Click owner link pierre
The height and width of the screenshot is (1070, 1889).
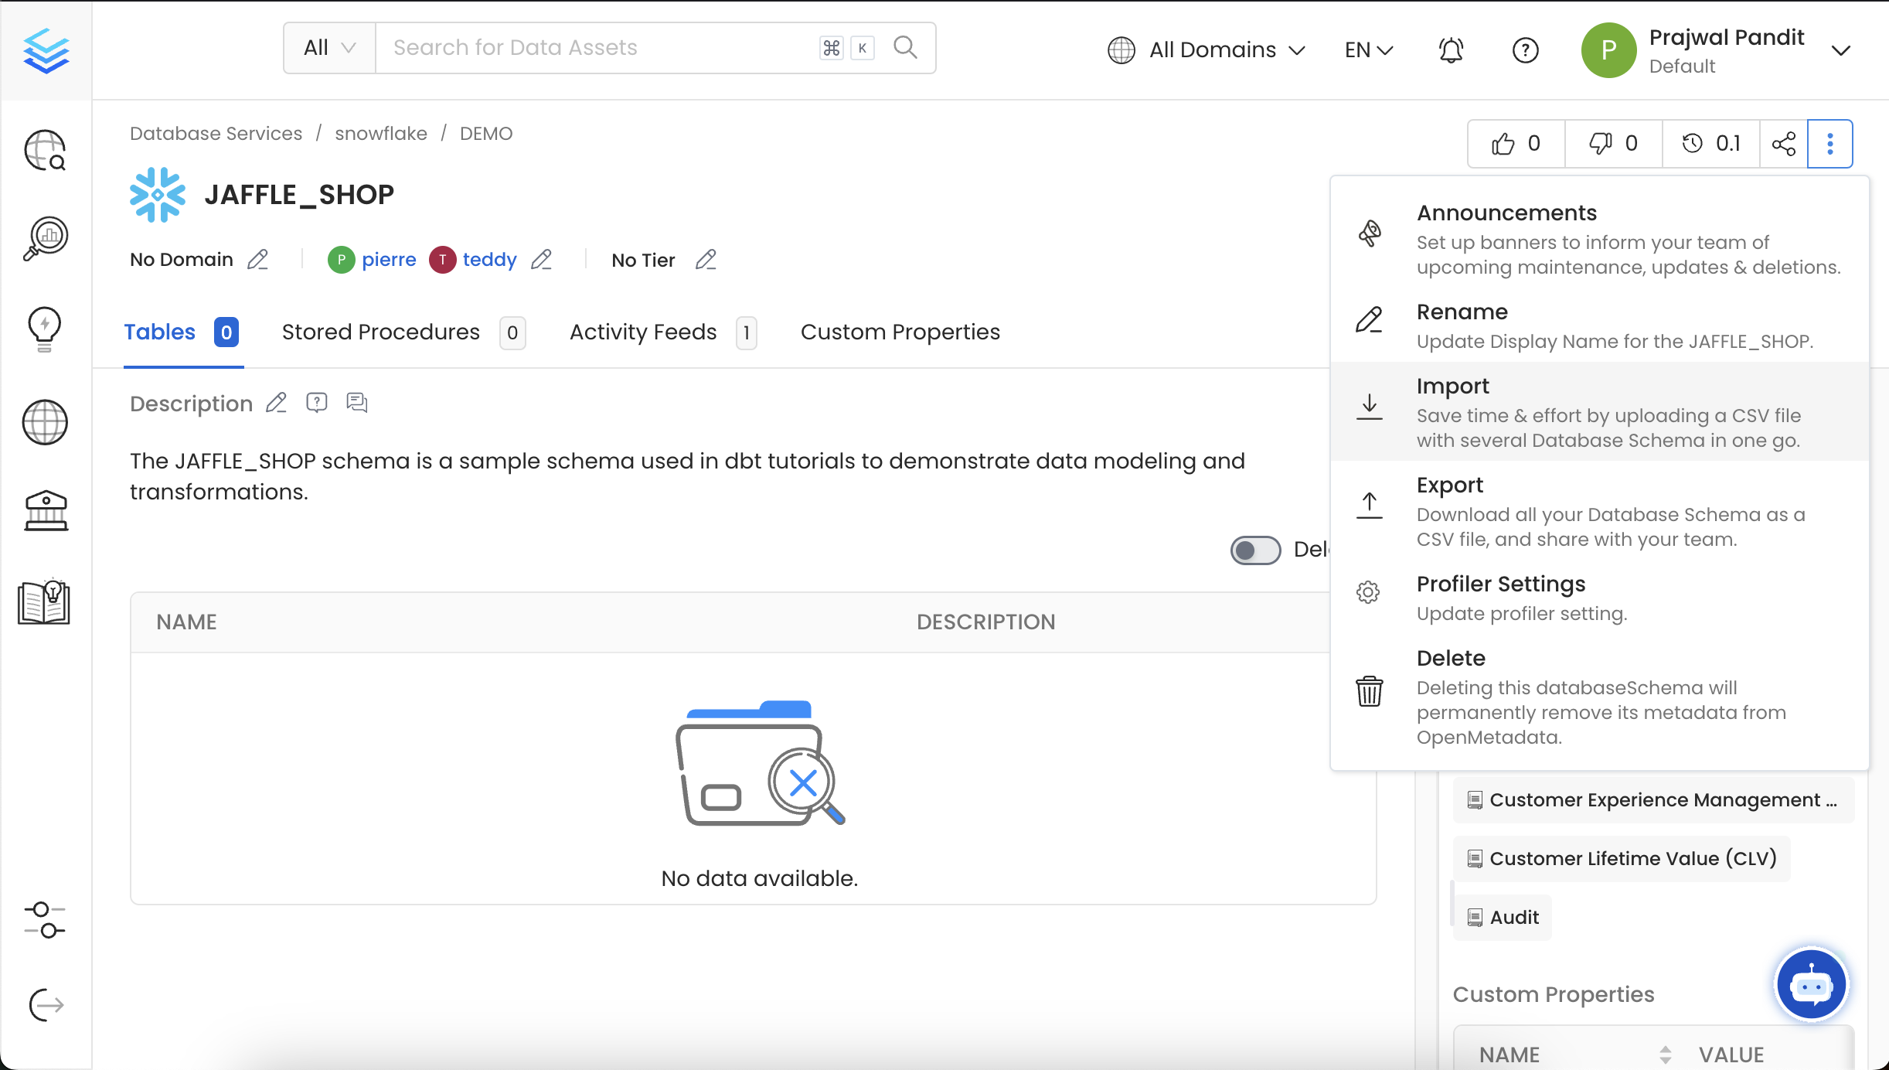[x=390, y=259]
